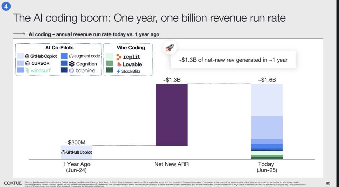This screenshot has height=187, width=339.
Task: Click the subtitle 'AI coding – annual revenue run rate'
Action: click(94, 34)
